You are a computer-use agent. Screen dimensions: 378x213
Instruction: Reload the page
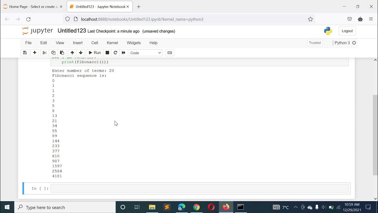coord(28,19)
